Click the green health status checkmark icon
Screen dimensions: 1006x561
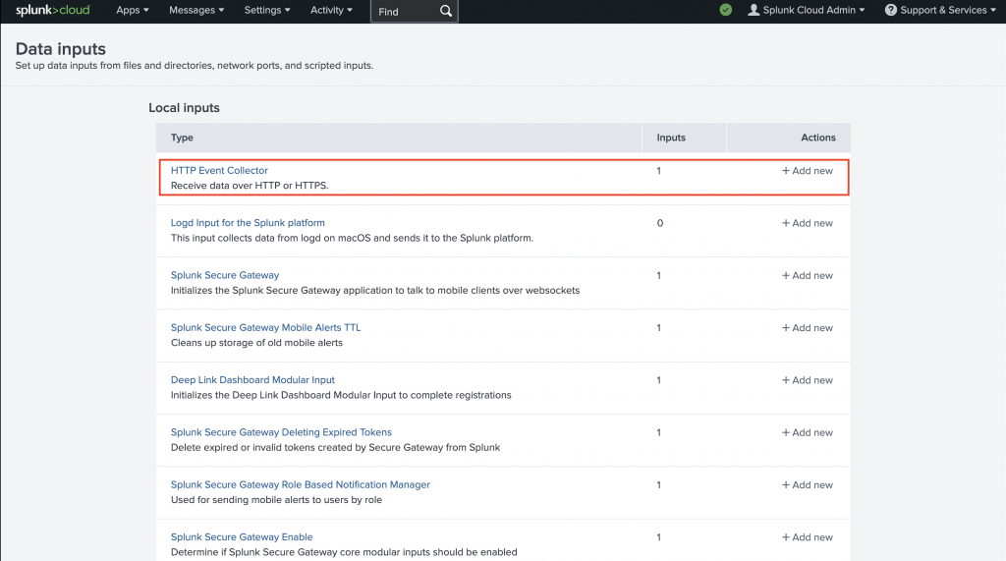(x=725, y=10)
